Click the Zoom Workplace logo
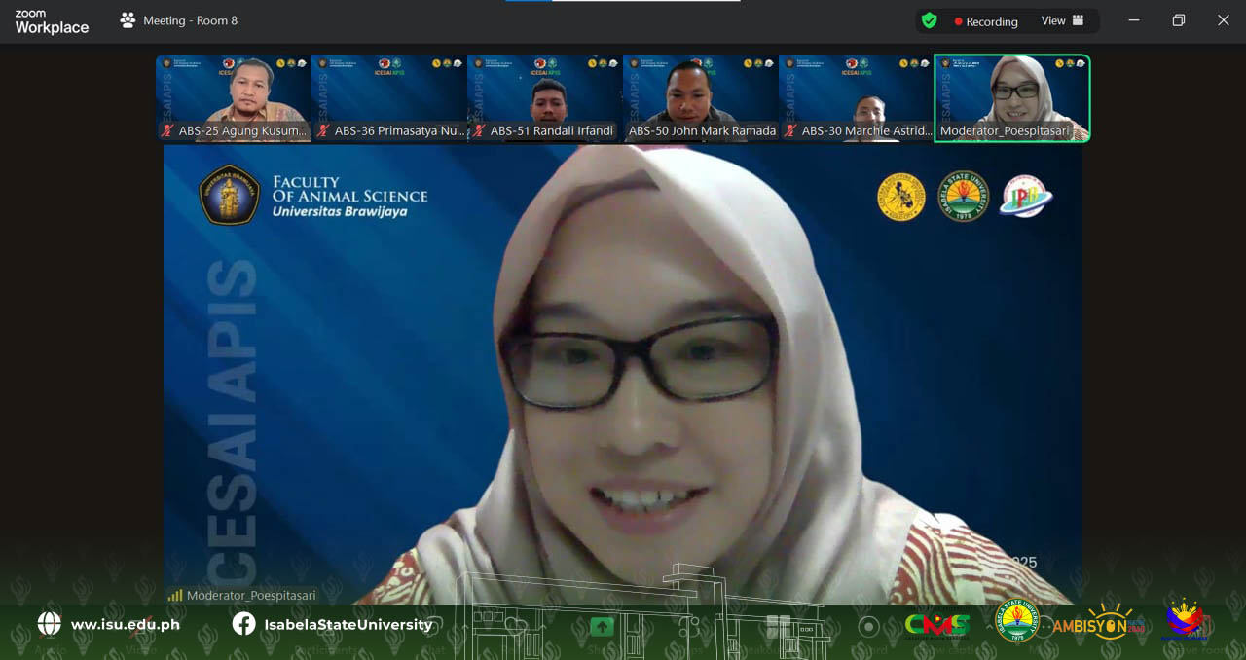 52,21
